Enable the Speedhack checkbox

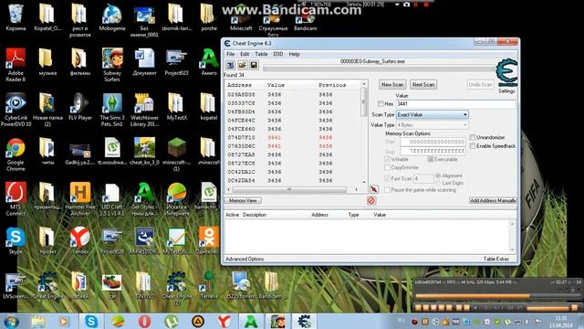(473, 146)
